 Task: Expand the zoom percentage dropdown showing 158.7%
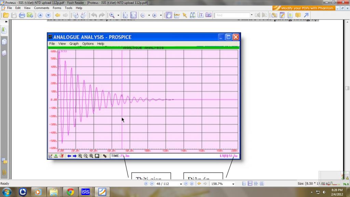coord(233,184)
